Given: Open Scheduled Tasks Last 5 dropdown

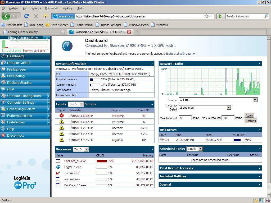Looking at the screenshot, I should point(195,149).
